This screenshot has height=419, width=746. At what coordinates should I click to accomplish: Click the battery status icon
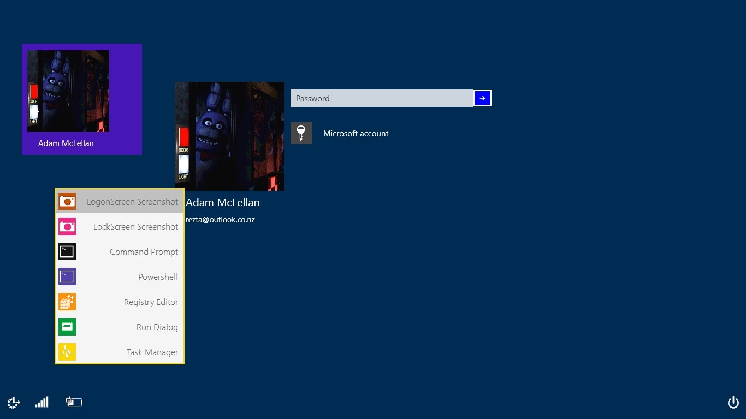point(74,402)
